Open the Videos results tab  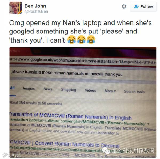[90, 90]
